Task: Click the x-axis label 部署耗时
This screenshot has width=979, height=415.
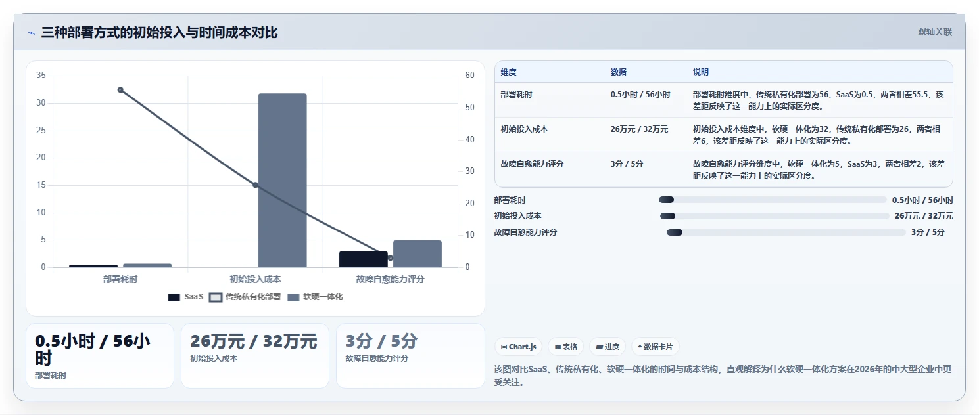Action: (120, 279)
